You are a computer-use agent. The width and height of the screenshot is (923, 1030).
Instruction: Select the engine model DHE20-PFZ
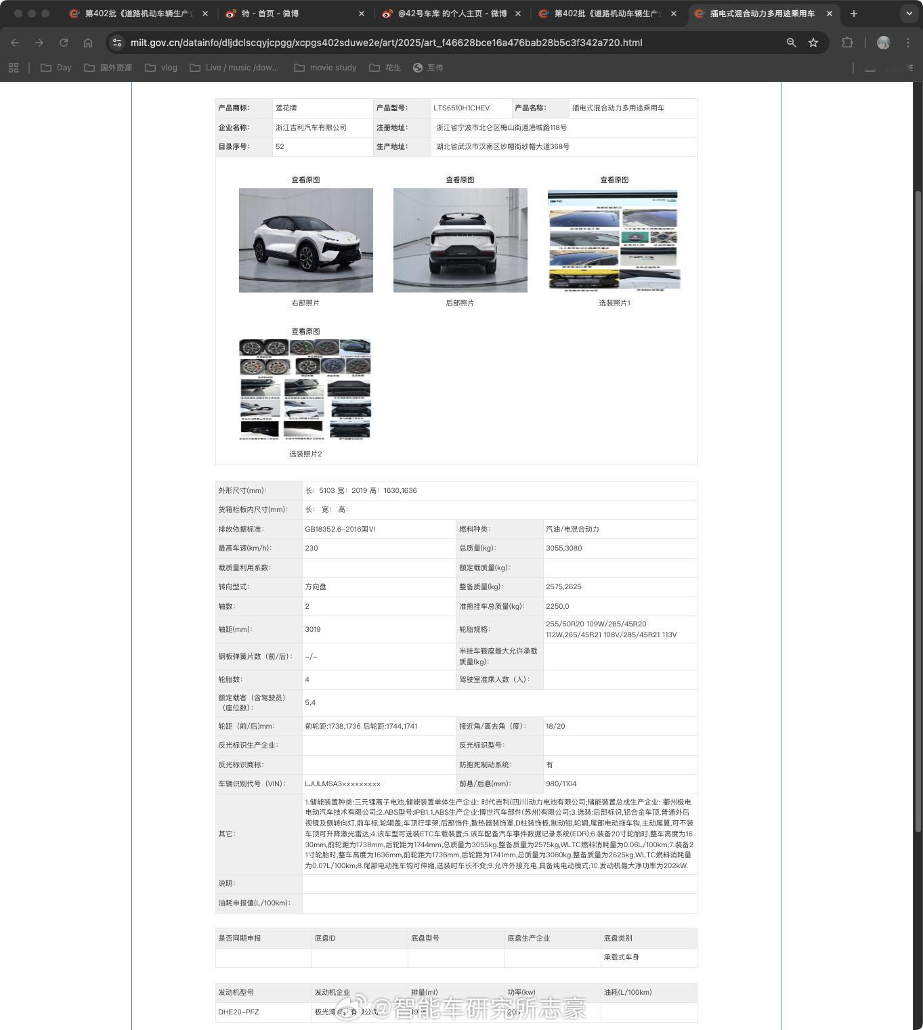(238, 1012)
